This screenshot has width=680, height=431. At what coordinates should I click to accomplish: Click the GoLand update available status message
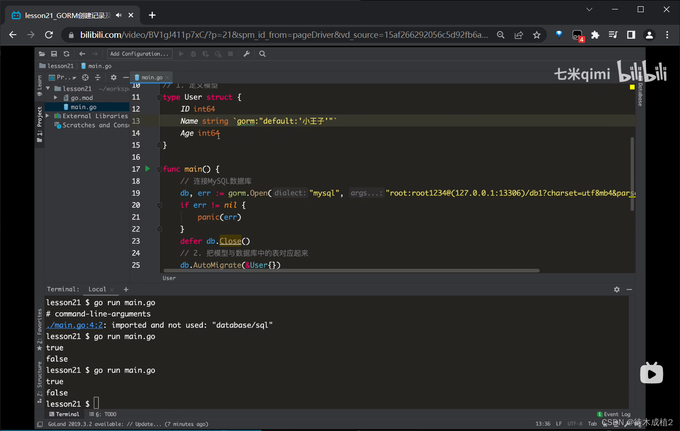tap(128, 424)
